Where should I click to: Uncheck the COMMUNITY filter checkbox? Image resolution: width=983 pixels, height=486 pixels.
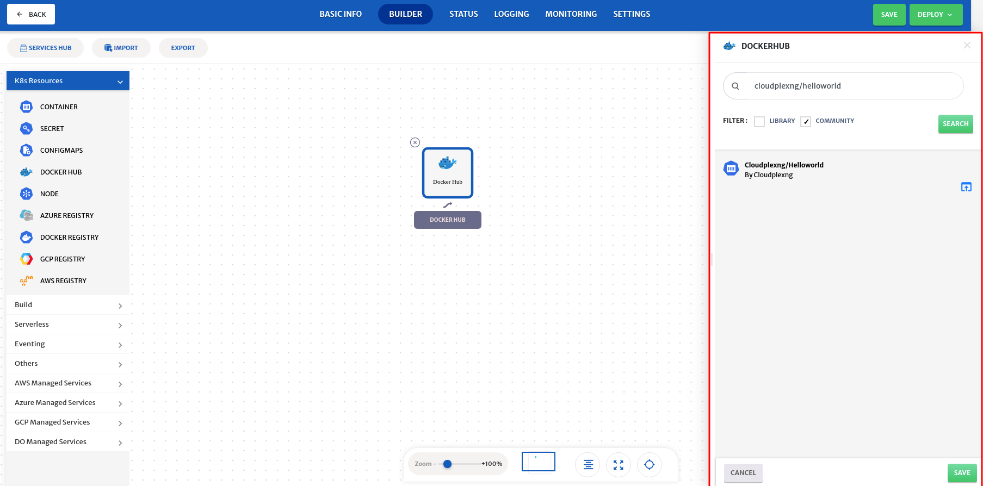[806, 122]
